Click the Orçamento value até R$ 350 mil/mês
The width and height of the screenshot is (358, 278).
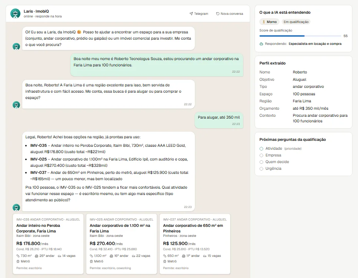click(x=311, y=109)
